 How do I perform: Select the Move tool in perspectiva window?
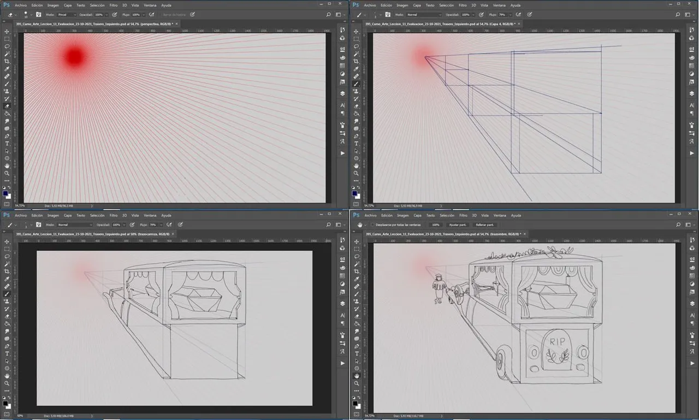point(7,32)
